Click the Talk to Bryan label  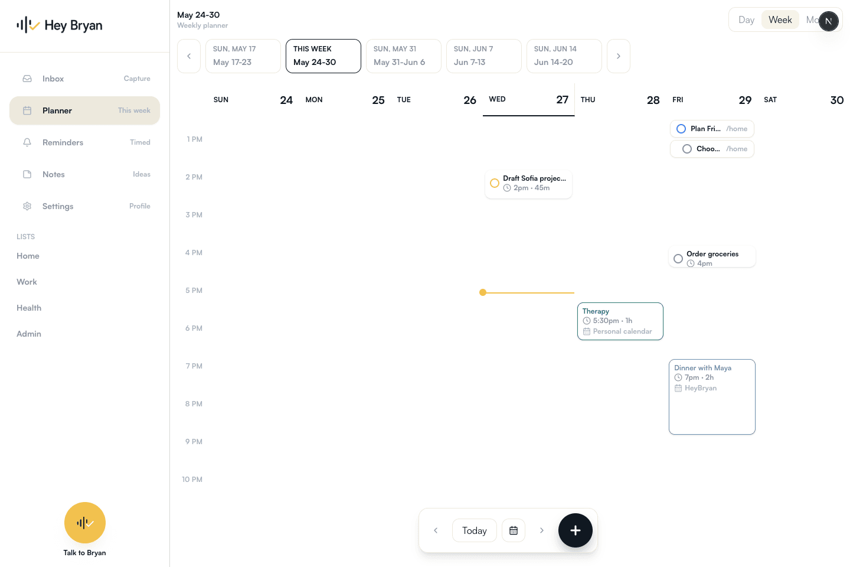pos(85,553)
